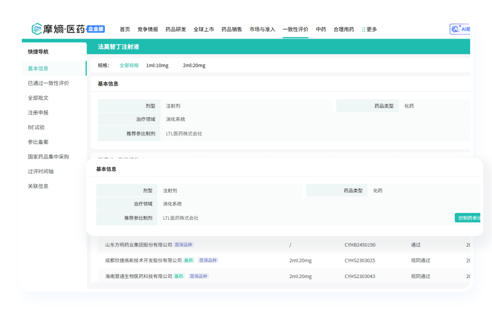Open 竞争情报 menu item

tap(148, 29)
